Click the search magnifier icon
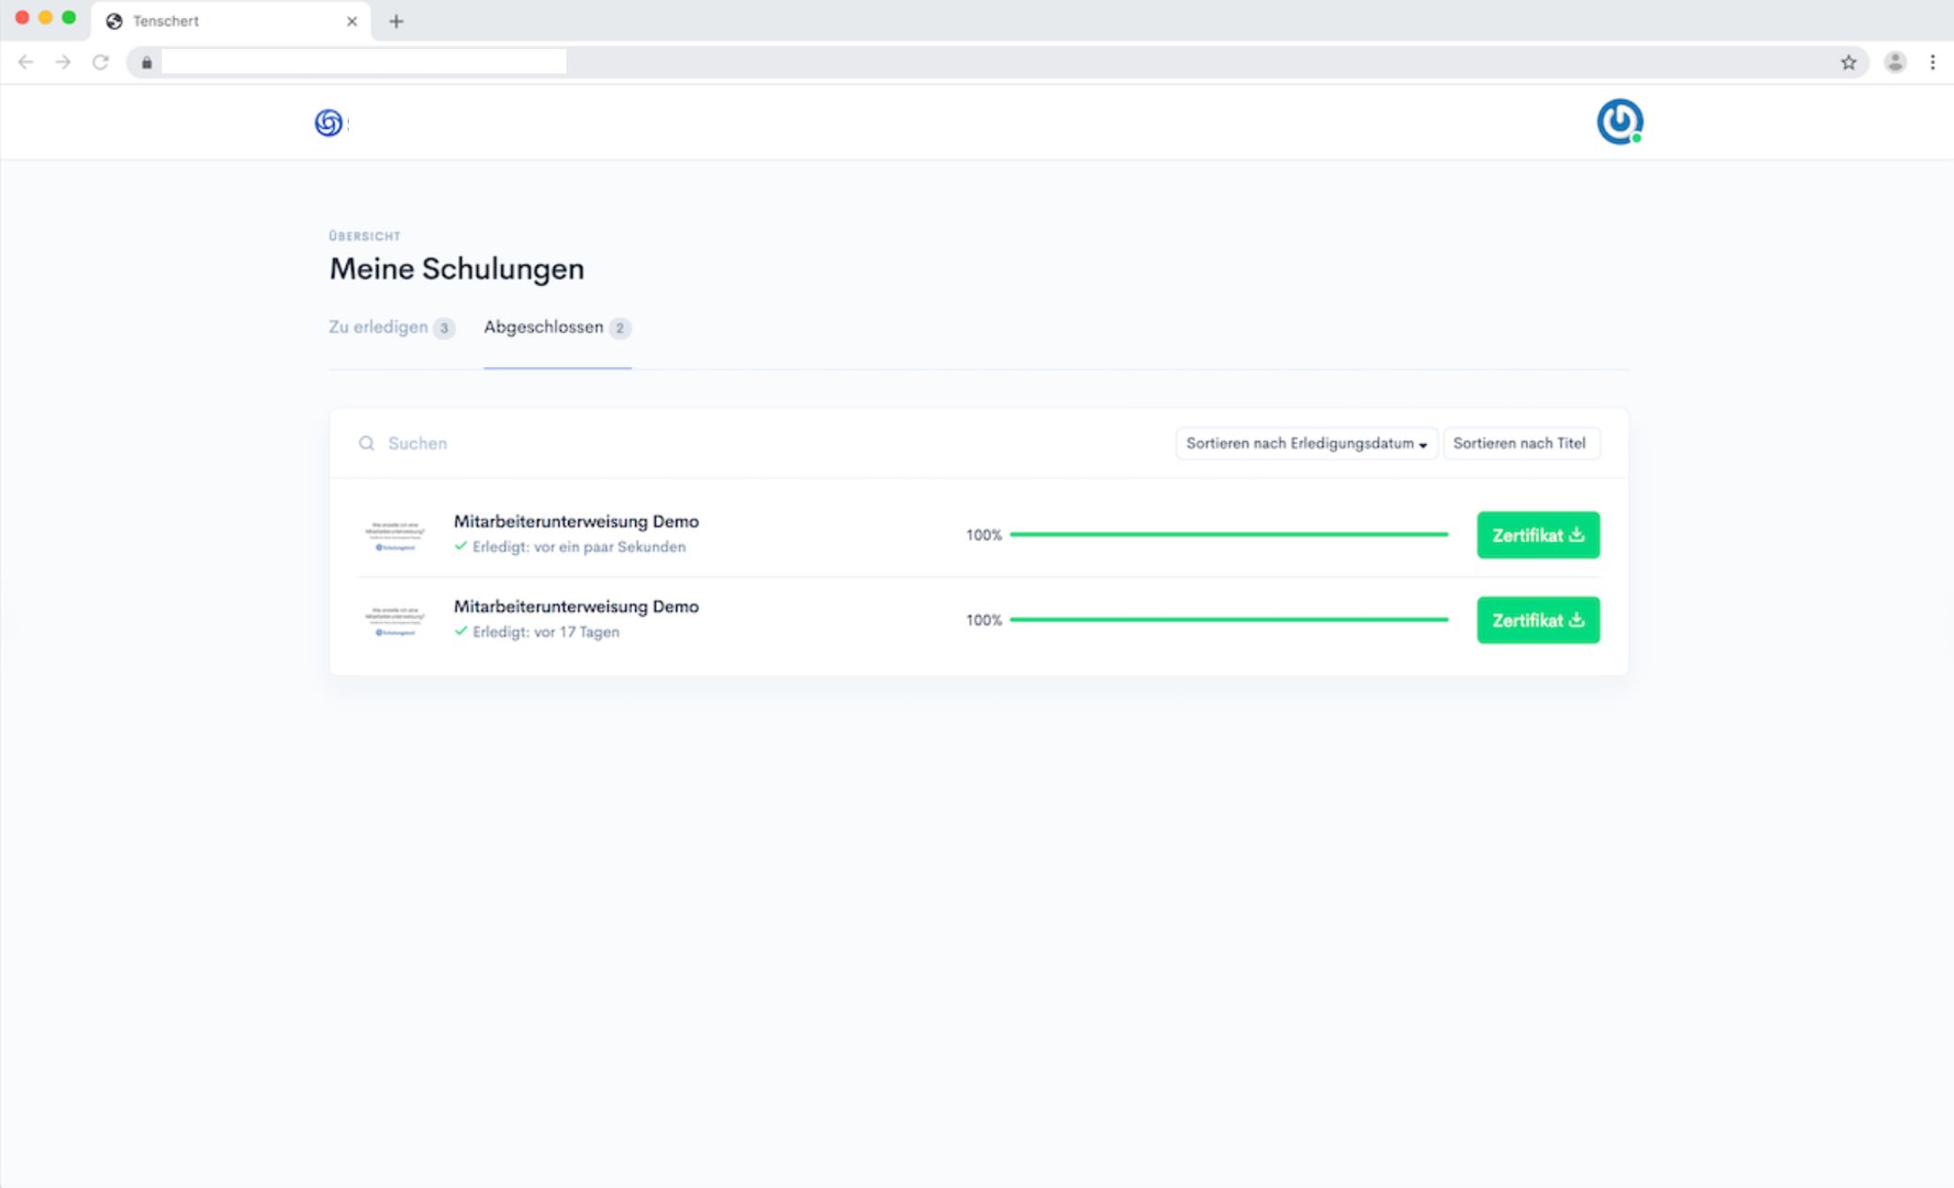This screenshot has height=1188, width=1954. [367, 443]
